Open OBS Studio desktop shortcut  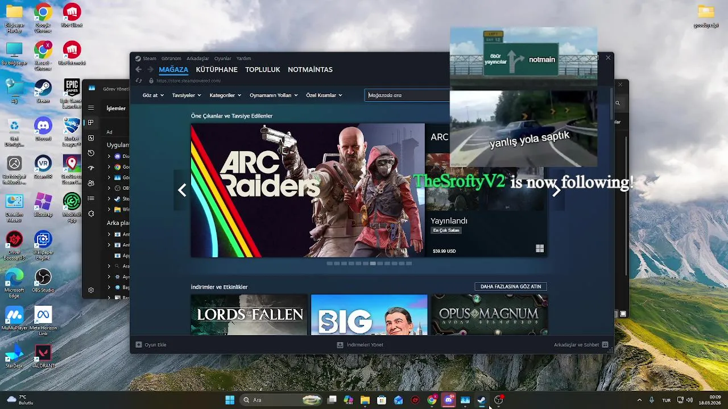point(43,281)
